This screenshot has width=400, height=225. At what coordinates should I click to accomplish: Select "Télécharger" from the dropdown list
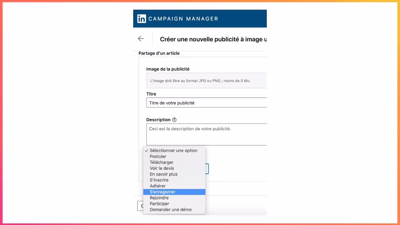coord(174,162)
